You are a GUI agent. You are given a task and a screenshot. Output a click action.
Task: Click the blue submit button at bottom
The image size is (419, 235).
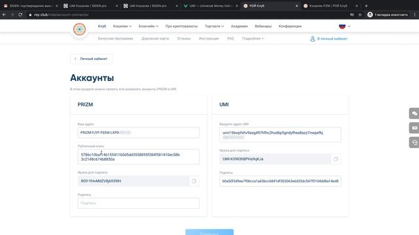pos(209,232)
